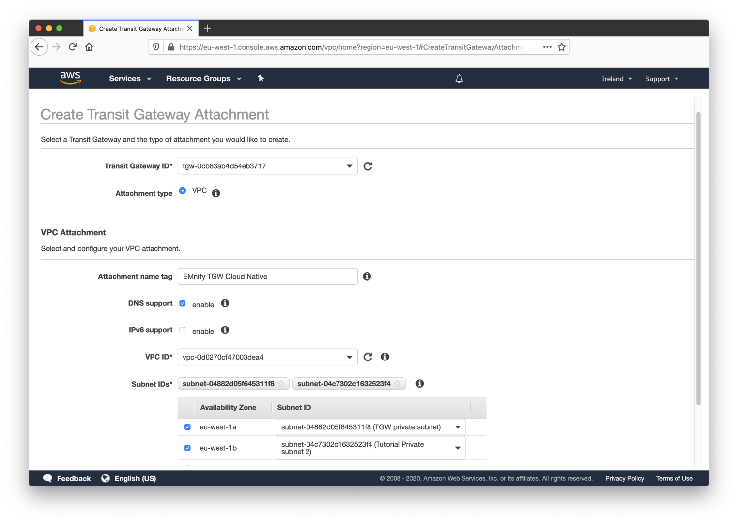Click the Feedback speech bubble icon
Screen dimensions: 738x524
pos(48,478)
